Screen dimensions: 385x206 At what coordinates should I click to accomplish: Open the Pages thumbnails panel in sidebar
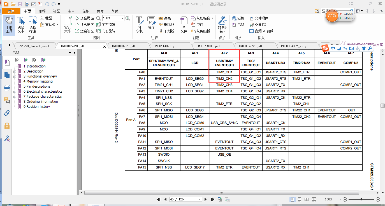point(7,75)
